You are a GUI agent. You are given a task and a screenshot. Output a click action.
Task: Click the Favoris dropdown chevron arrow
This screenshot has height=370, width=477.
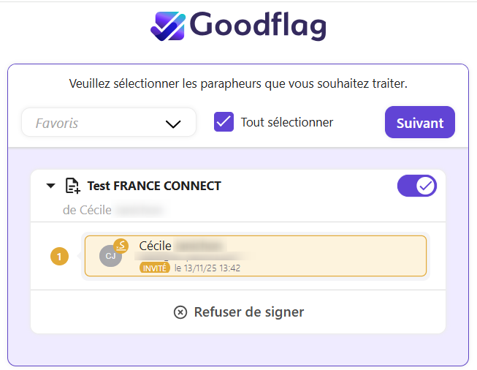coord(173,124)
